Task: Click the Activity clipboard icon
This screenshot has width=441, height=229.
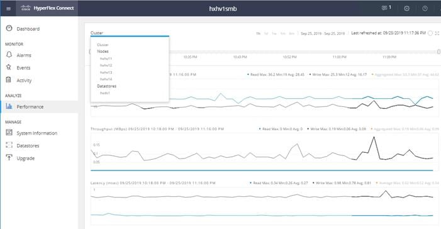Action: pyautogui.click(x=9, y=80)
